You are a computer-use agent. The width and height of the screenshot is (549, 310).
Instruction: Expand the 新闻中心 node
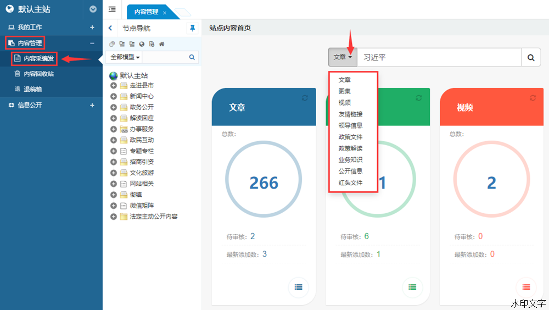point(114,96)
